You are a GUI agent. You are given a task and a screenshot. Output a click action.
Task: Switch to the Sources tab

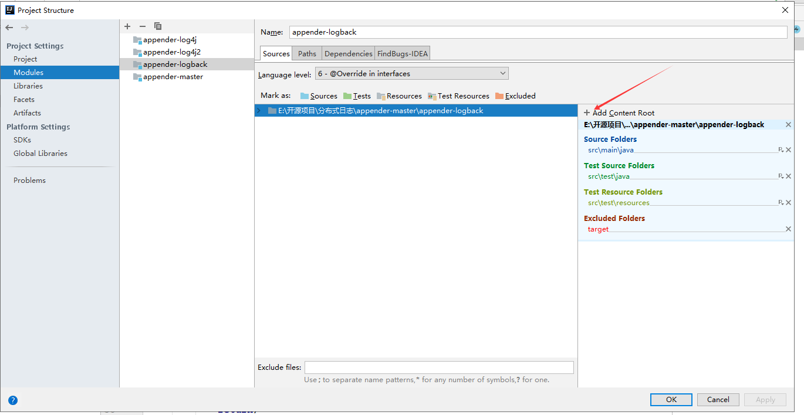(x=276, y=53)
